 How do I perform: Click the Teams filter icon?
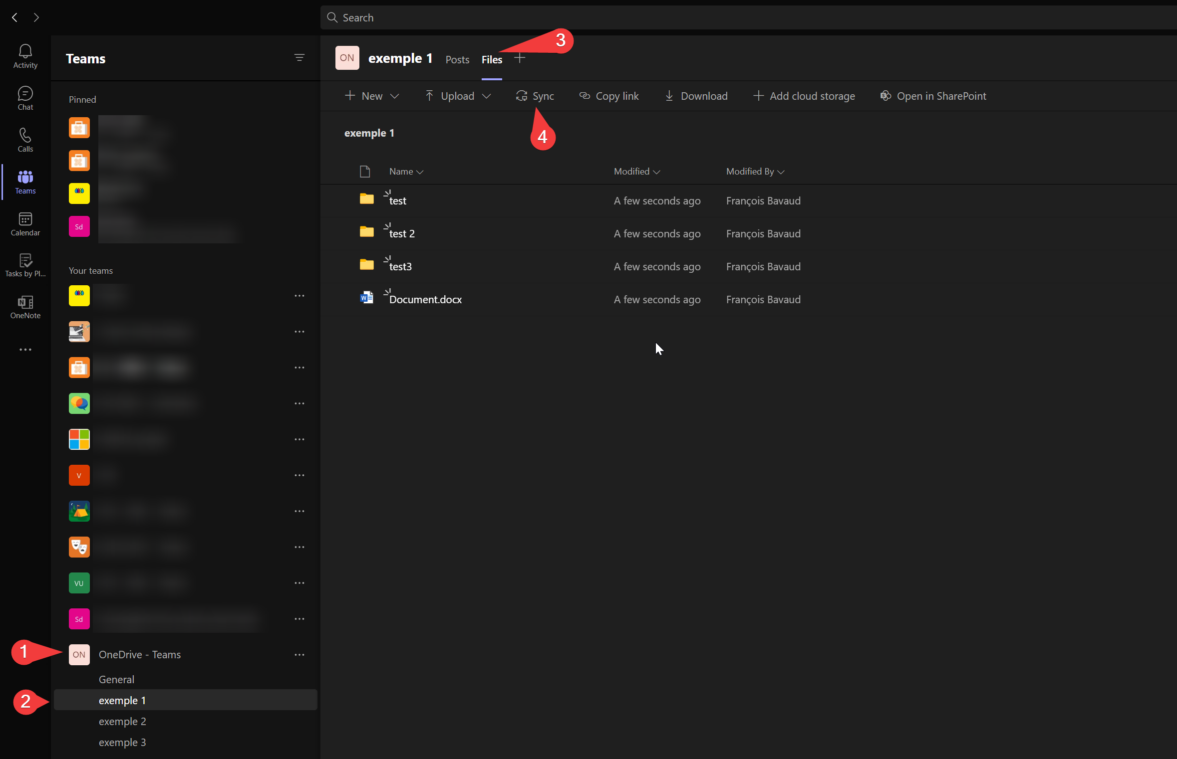[299, 58]
